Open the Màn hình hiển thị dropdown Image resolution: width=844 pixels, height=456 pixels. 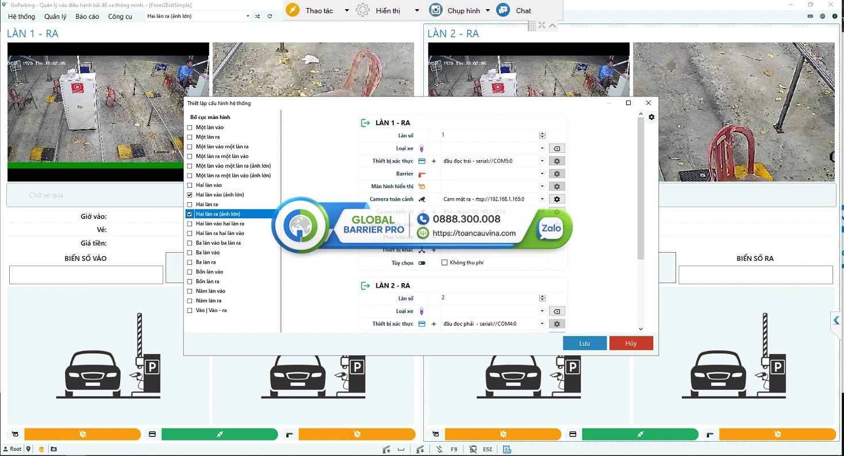click(x=542, y=187)
